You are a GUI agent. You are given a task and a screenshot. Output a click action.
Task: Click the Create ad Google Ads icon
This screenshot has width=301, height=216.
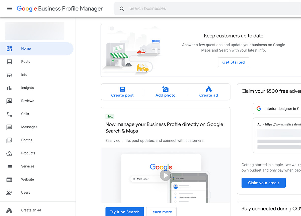click(x=208, y=89)
